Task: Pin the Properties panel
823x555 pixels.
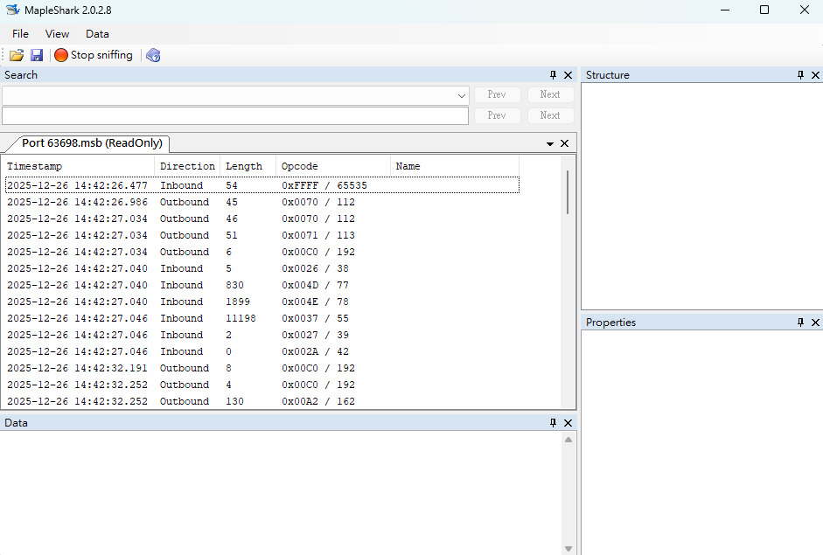Action: (800, 323)
